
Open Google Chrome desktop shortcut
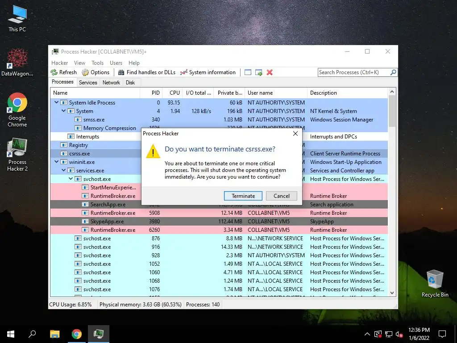(17, 110)
